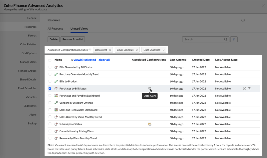Viewport: 267px width, 158px height.
Task: Click the Created Date column header
Action: [201, 60]
